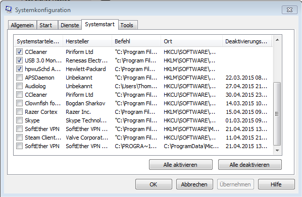302x197 pixels.
Task: Confirm with the OK button
Action: (154, 184)
